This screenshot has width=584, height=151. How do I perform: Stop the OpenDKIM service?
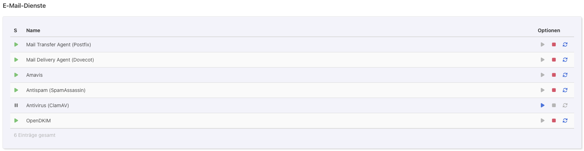tap(554, 121)
